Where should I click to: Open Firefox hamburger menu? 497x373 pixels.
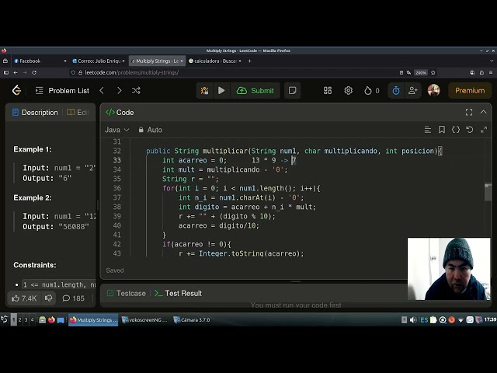pos(491,72)
